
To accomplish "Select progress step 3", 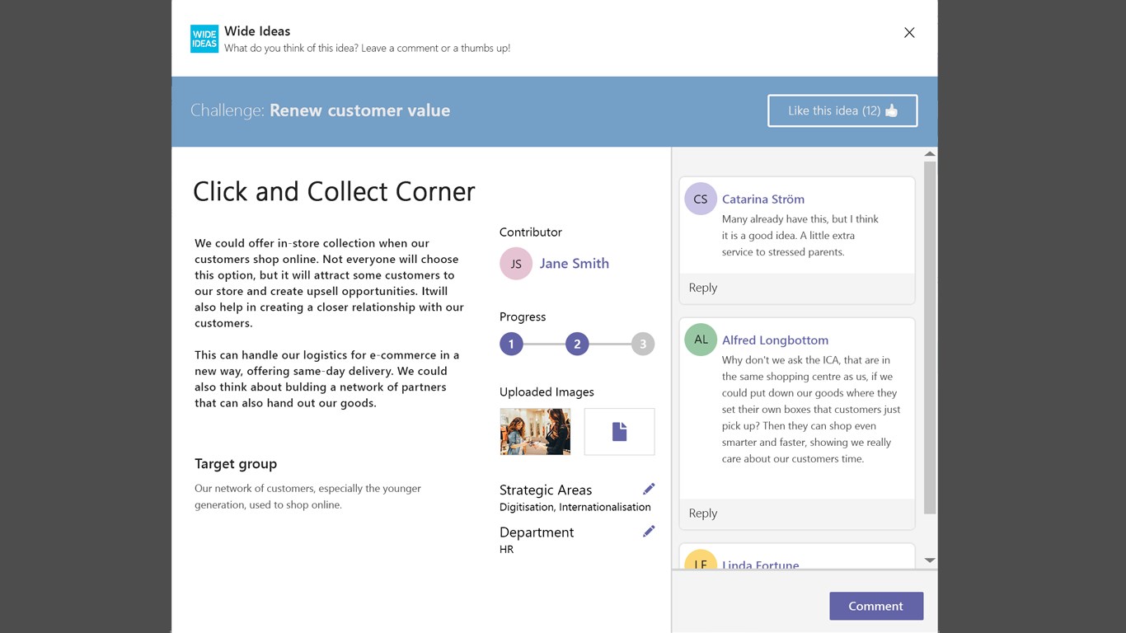I will click(643, 344).
